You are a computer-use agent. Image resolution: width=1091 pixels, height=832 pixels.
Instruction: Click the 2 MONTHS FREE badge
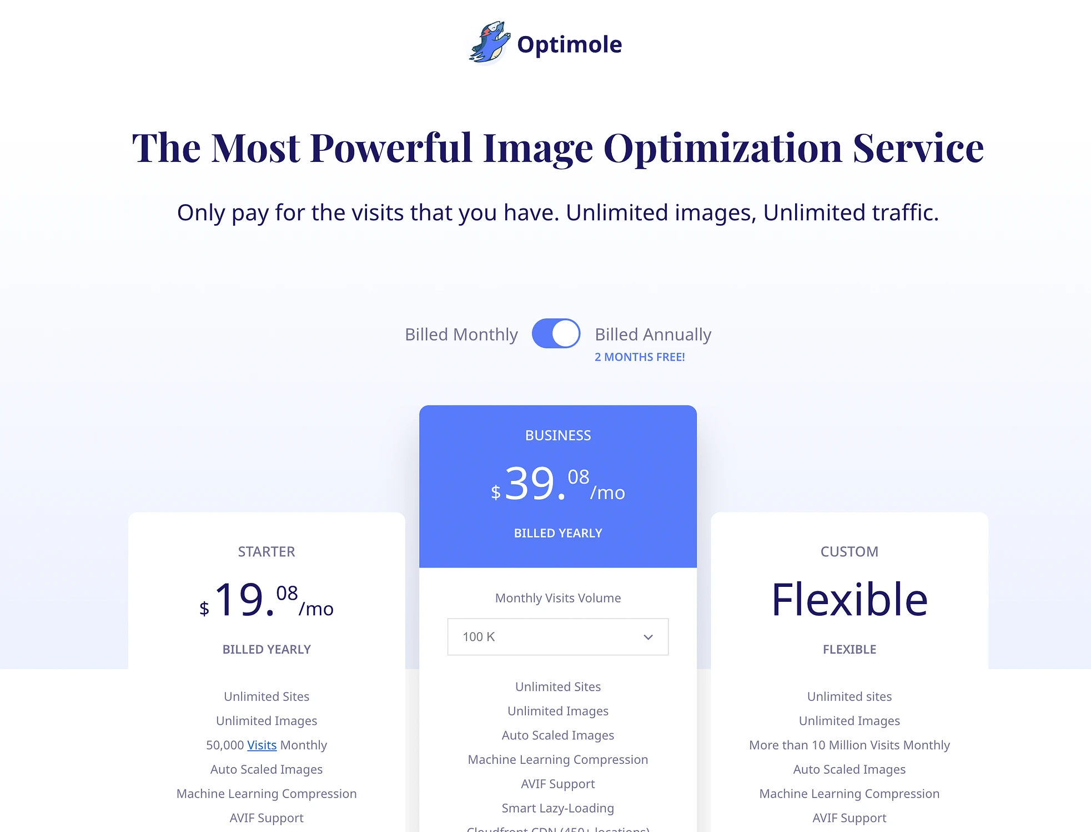[x=640, y=357]
